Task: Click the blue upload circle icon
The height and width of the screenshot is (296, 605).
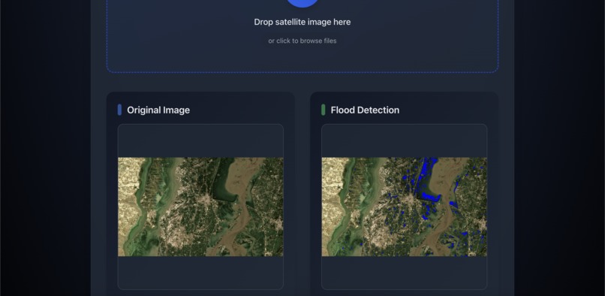Action: tap(302, 2)
